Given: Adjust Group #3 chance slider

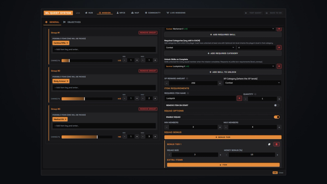Looking at the screenshot, I should [87, 137].
